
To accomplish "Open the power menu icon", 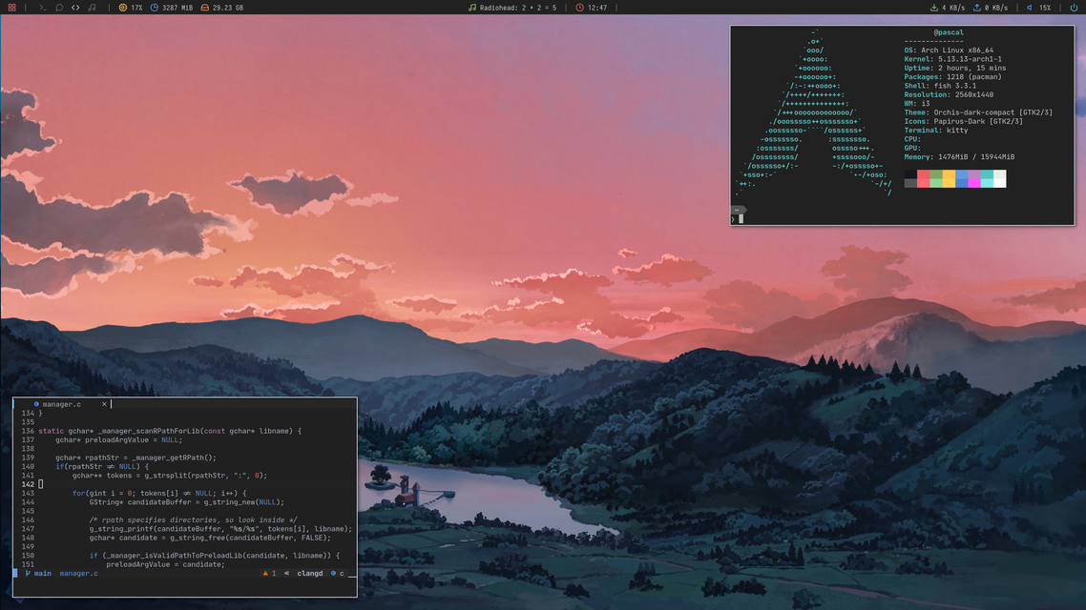I will pos(1074,8).
